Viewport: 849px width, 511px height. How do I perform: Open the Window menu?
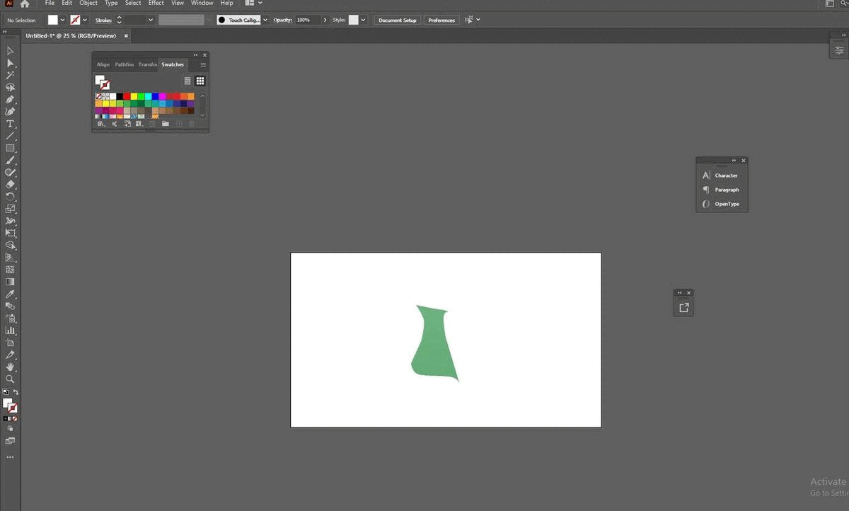202,4
